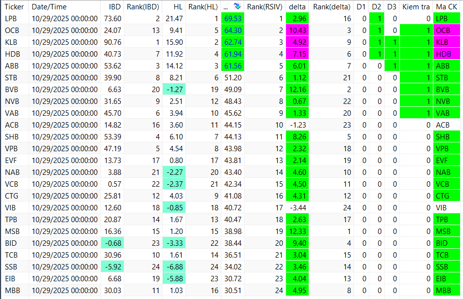Click the green D3 cell in ABB row
This screenshot has width=463, height=299.
(392, 66)
